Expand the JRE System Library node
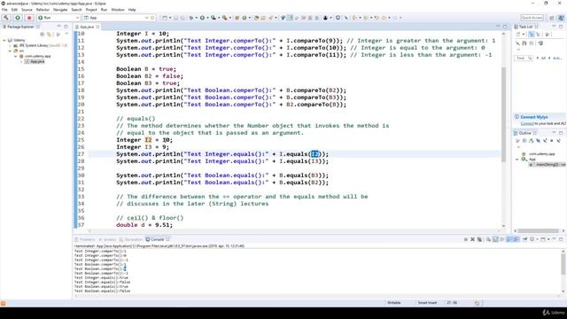Screen dimensions: 567x319 [x=10, y=45]
